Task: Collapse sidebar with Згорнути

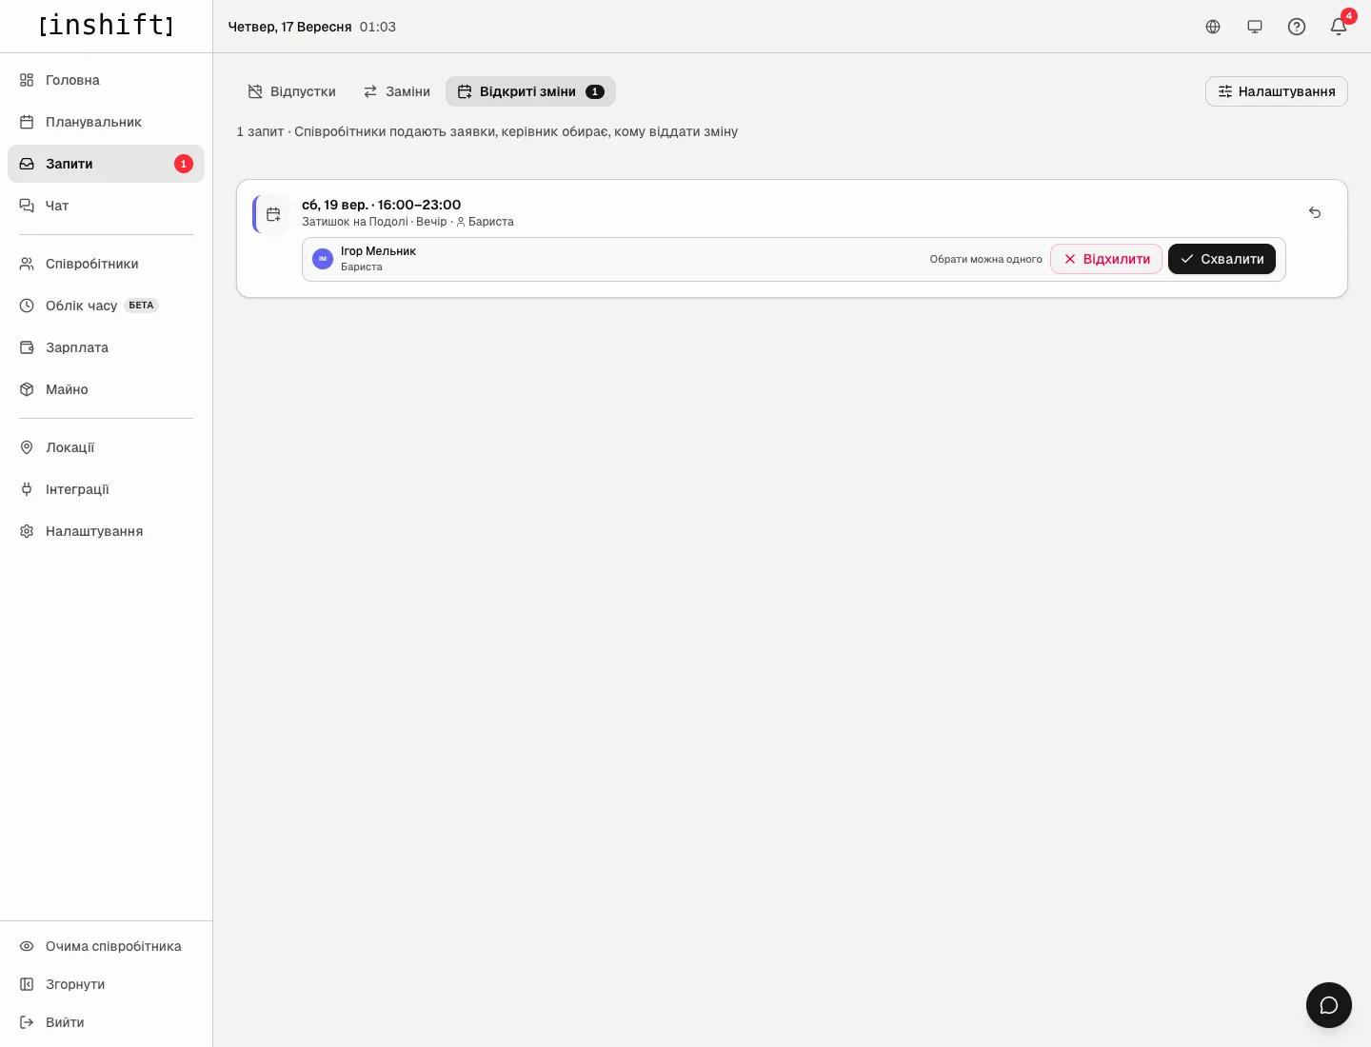Action: pyautogui.click(x=106, y=984)
